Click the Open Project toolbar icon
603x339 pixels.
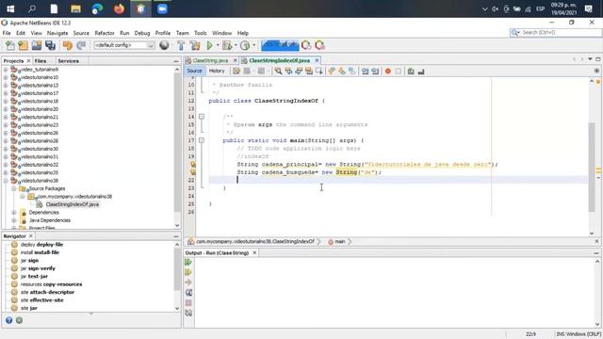[37, 45]
